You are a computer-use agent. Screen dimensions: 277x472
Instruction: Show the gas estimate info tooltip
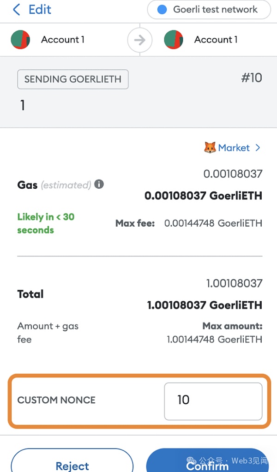pos(99,185)
